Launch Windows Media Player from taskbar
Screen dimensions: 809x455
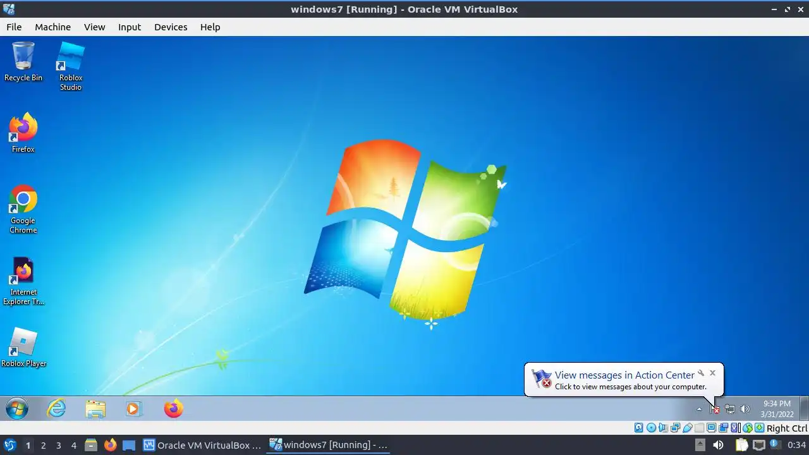133,409
